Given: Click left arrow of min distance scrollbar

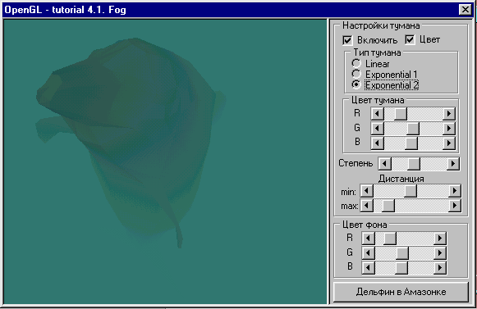Looking at the screenshot, I should point(366,191).
